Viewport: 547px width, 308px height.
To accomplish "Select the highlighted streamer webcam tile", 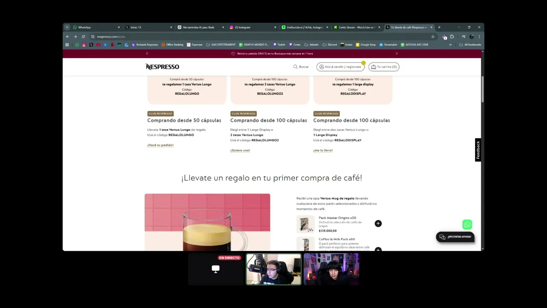I will (273, 269).
